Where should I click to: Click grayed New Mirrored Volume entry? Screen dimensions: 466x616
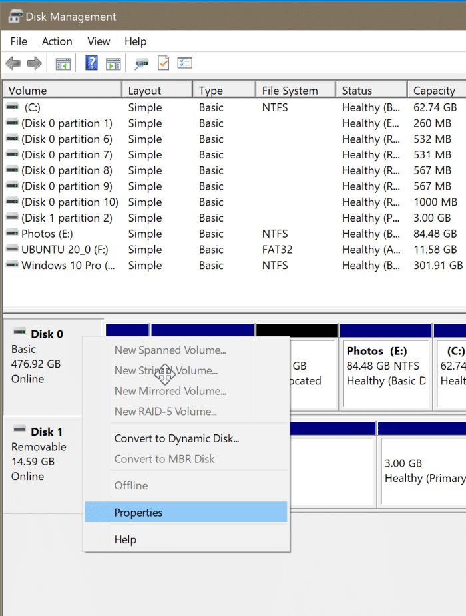tap(186, 391)
